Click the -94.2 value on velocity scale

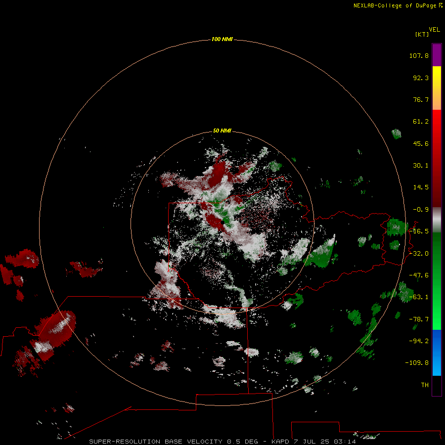(419, 341)
